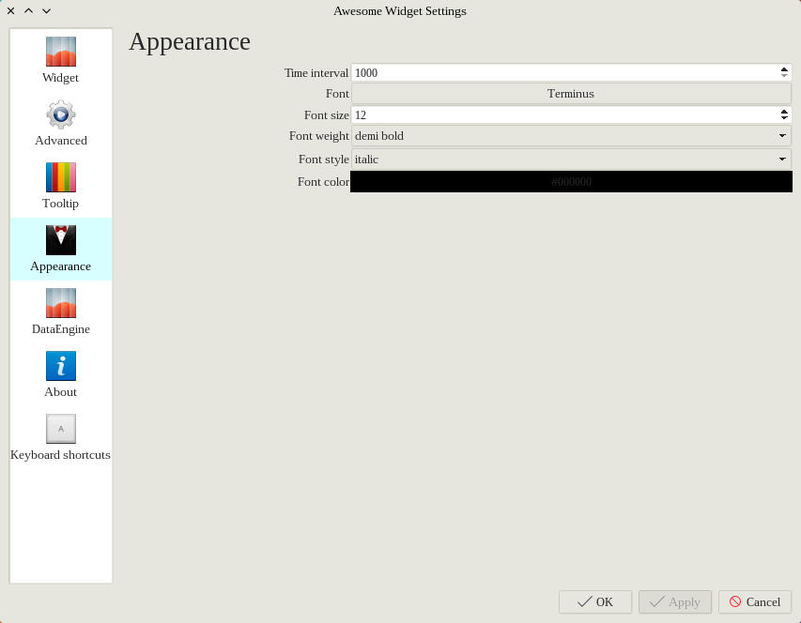Click the About info icon
801x623 pixels.
coord(61,366)
